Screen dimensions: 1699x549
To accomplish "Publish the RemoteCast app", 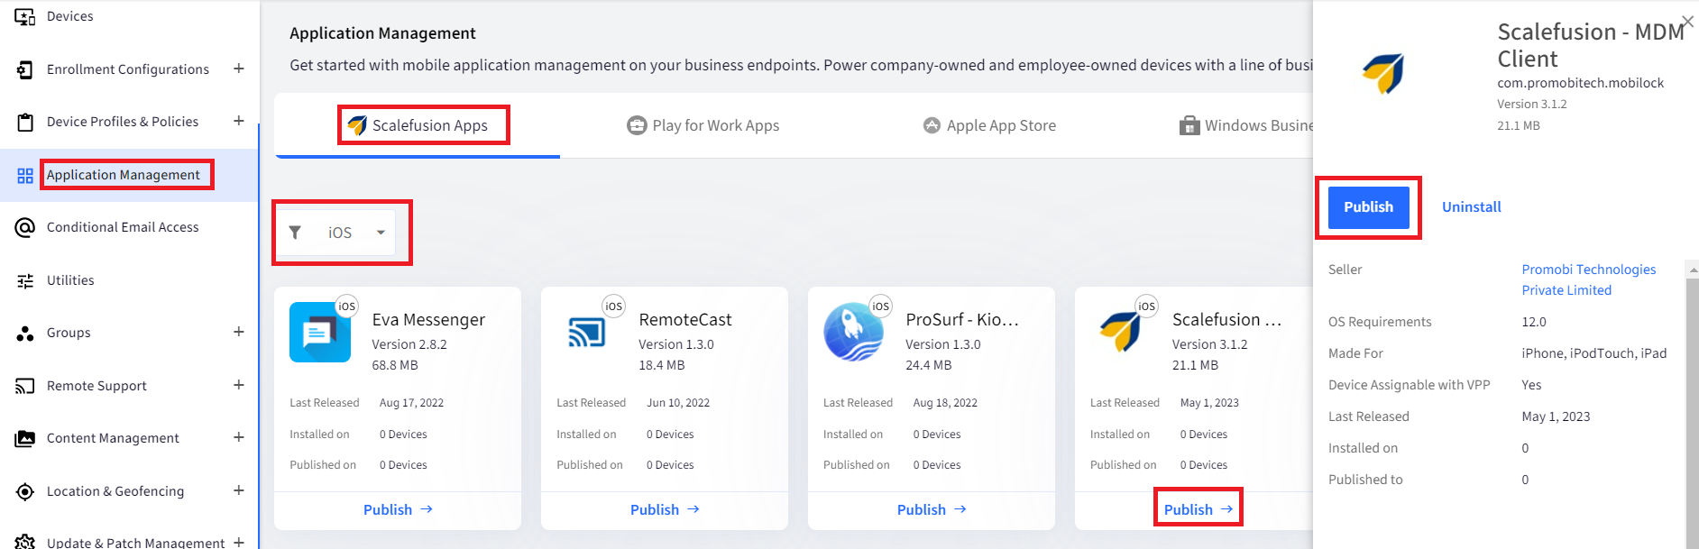I will [x=665, y=509].
